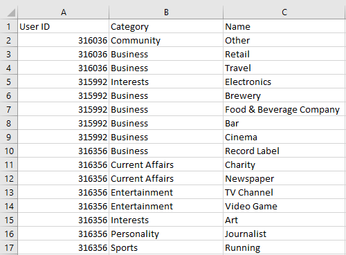Image resolution: width=346 pixels, height=255 pixels.
Task: Select column A header
Action: (64, 12)
